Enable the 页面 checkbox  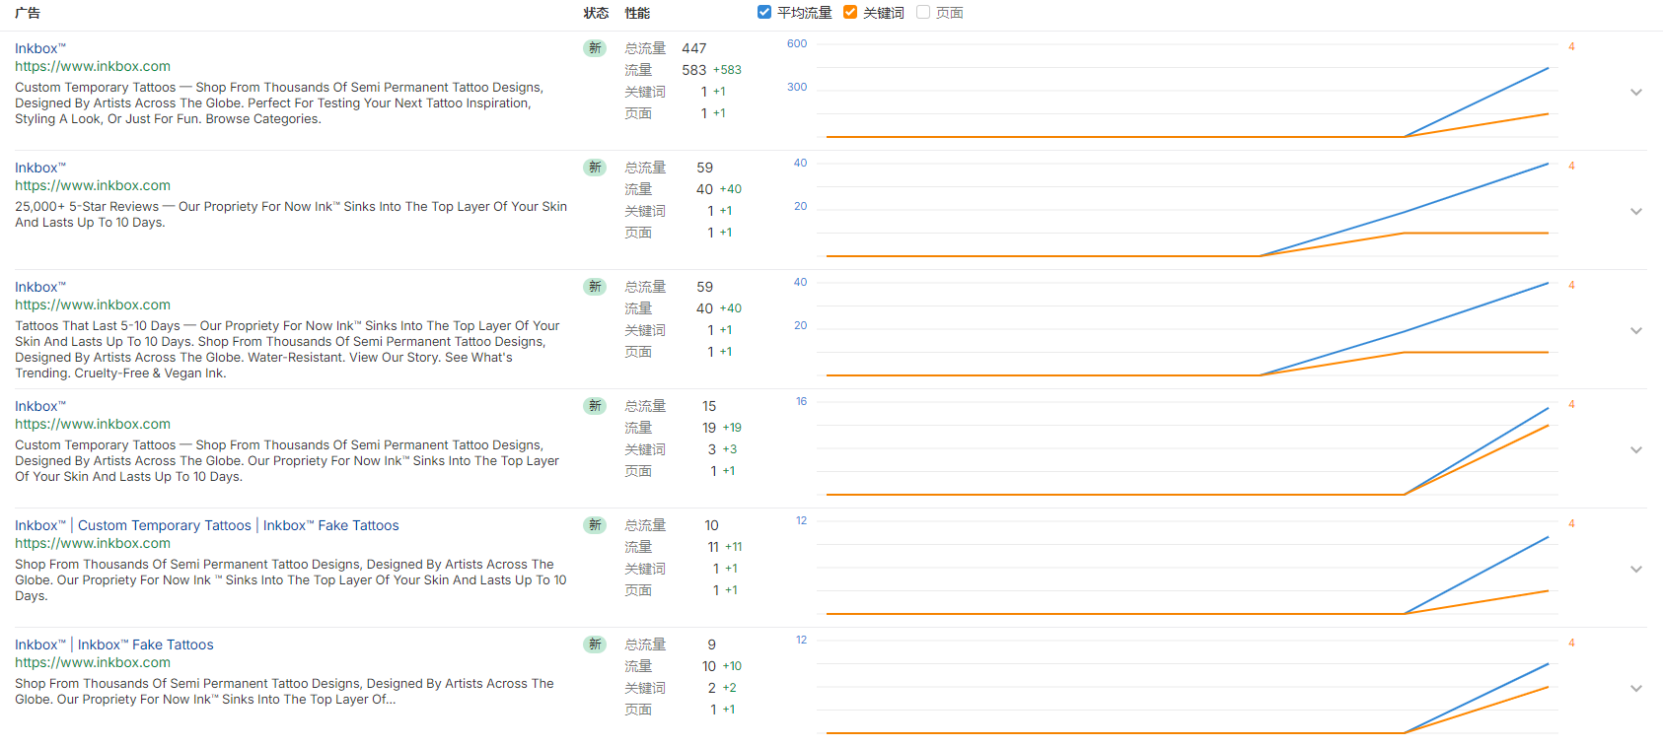pyautogui.click(x=923, y=13)
